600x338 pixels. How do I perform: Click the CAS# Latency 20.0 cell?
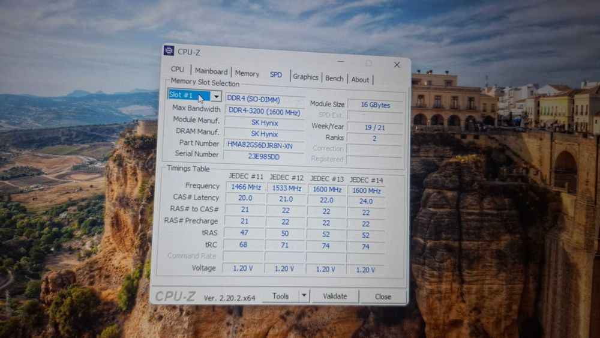[245, 198]
